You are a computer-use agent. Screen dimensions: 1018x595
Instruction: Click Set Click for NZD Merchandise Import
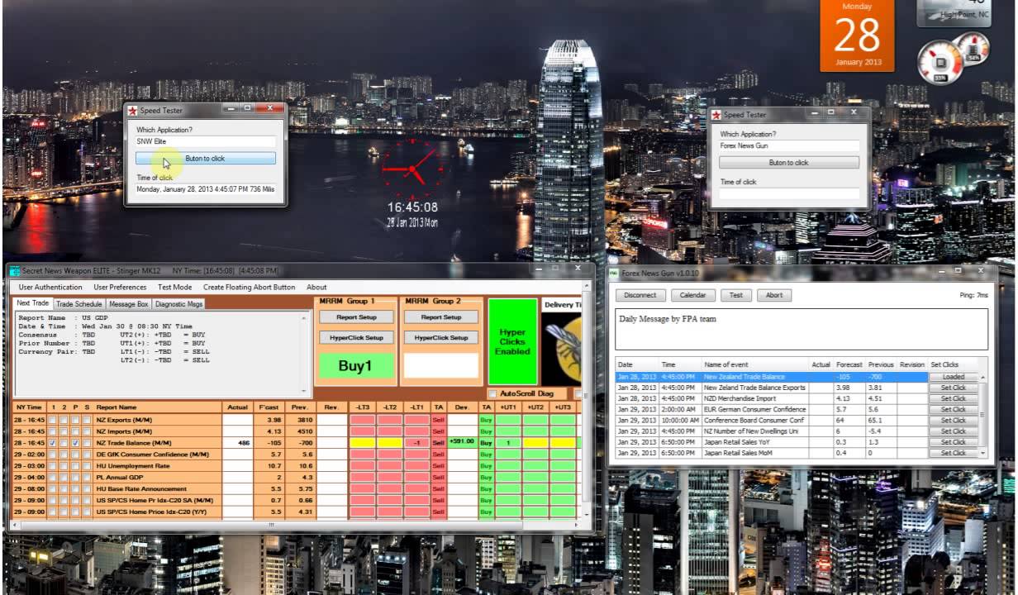(x=953, y=398)
